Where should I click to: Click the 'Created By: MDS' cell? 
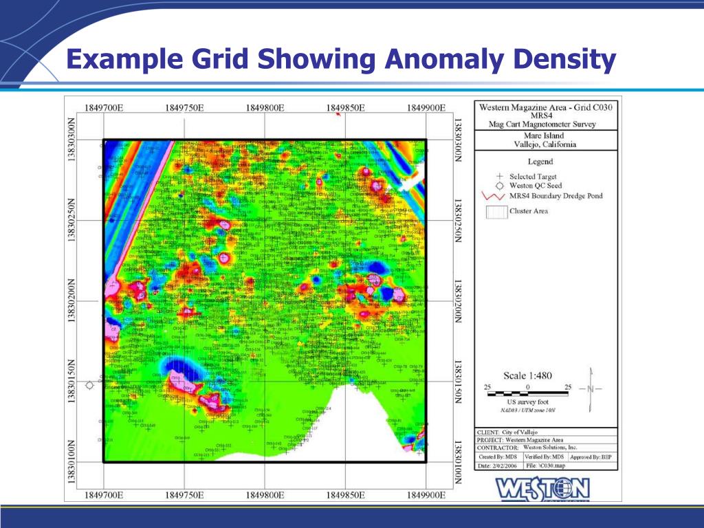click(498, 456)
